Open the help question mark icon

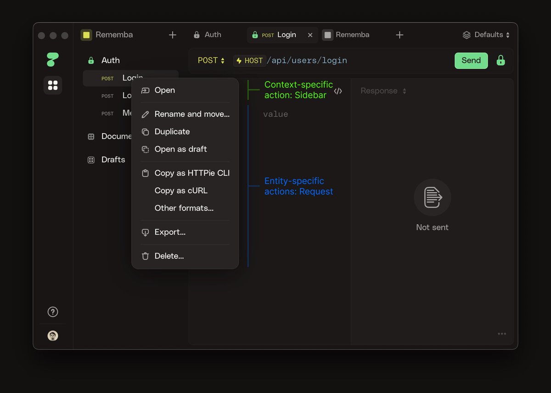(x=53, y=312)
